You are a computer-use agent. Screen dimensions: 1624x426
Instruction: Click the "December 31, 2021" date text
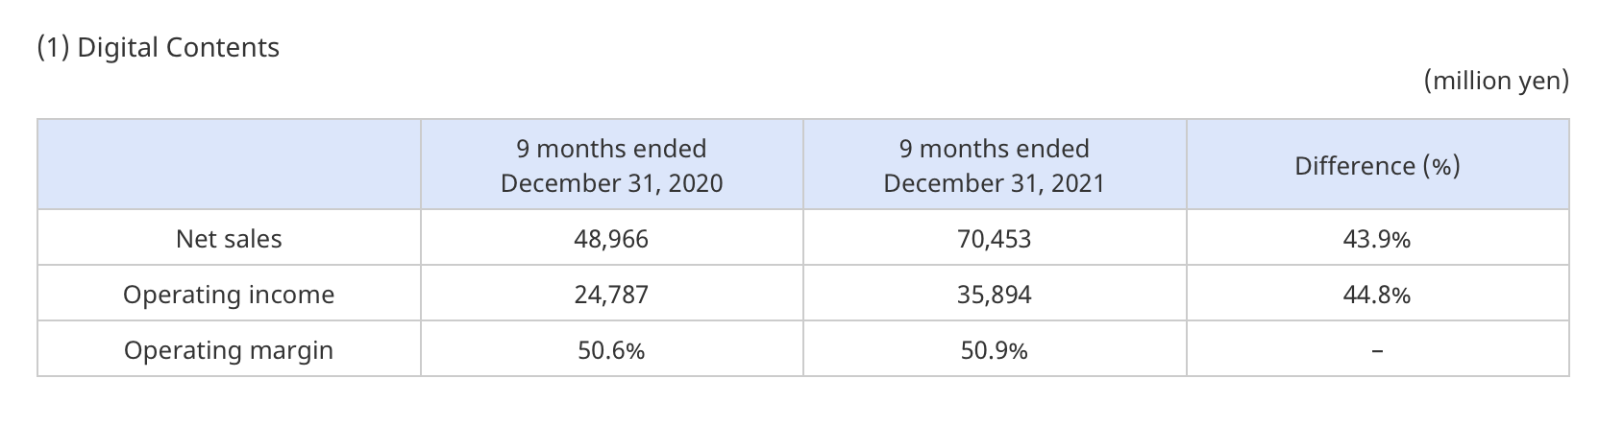(994, 182)
